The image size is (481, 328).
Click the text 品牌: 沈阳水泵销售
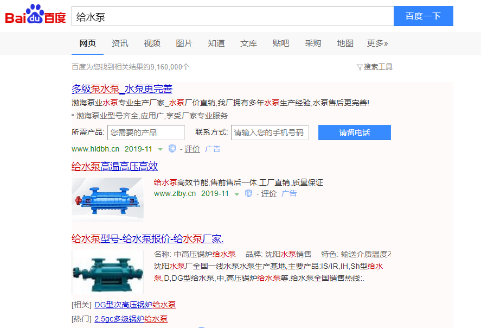click(279, 254)
